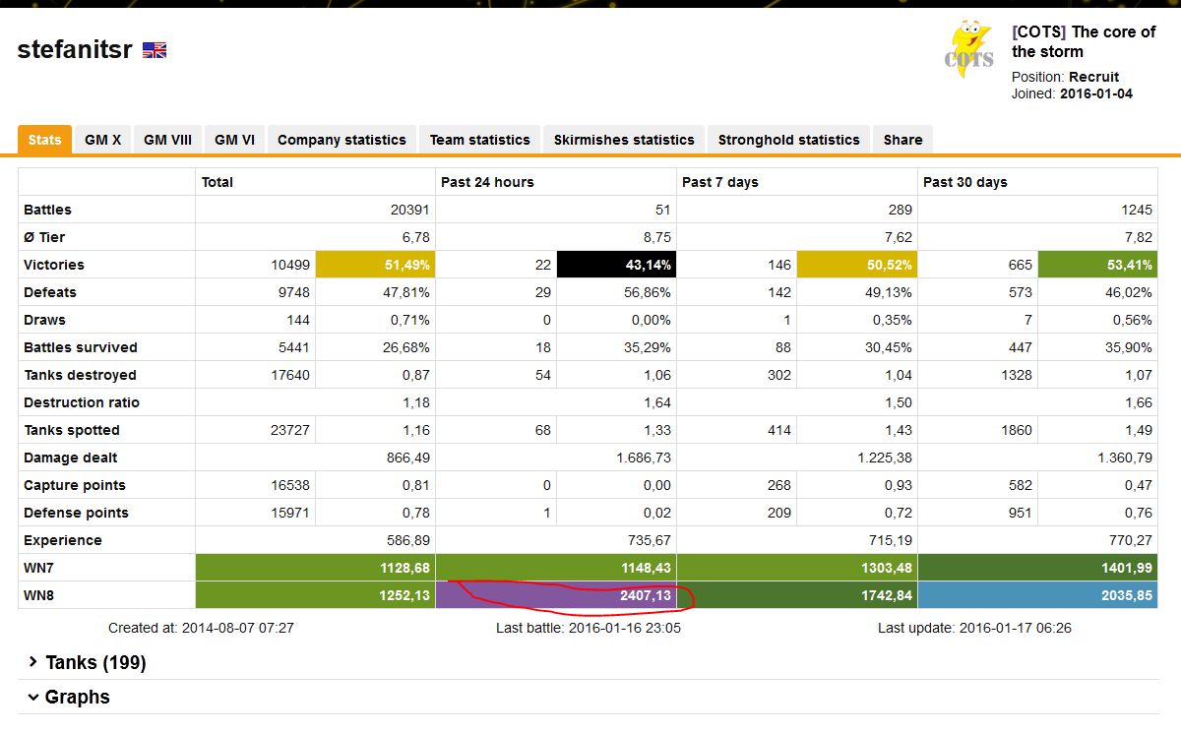Click the Destruction ratio row label

[x=82, y=402]
